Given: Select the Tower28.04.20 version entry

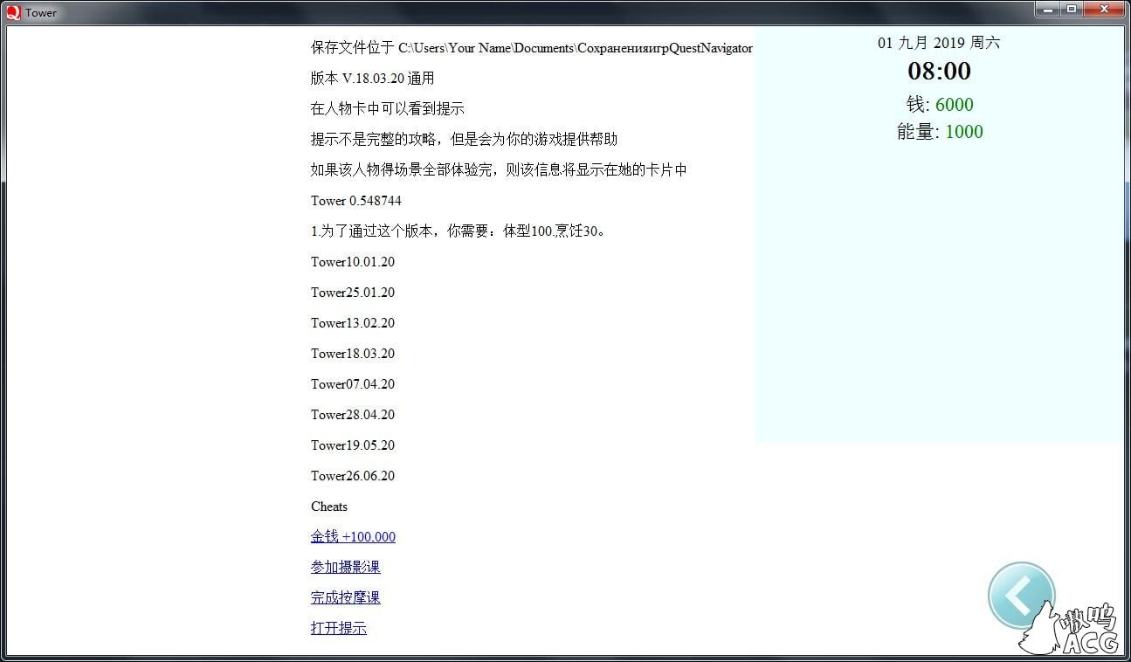Looking at the screenshot, I should (x=353, y=415).
